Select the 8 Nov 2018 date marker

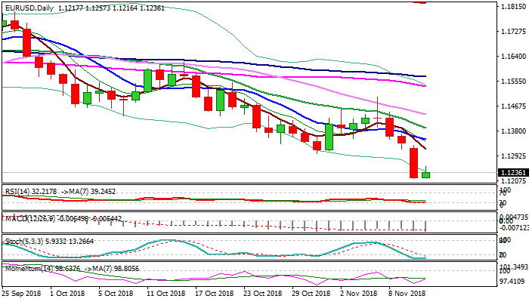[408, 293]
